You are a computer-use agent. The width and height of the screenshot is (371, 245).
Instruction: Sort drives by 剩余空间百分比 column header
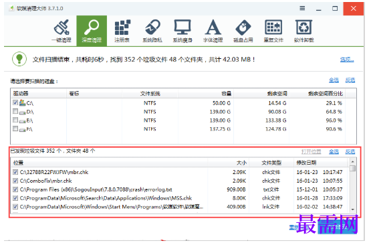[317, 93]
